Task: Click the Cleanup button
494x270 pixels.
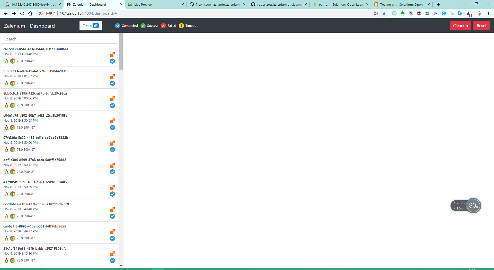Action: click(460, 26)
